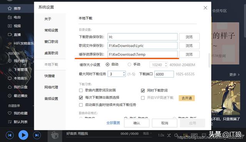This screenshot has height=142, width=246.
Task: Click the 下载端口 port input field
Action: click(164, 74)
